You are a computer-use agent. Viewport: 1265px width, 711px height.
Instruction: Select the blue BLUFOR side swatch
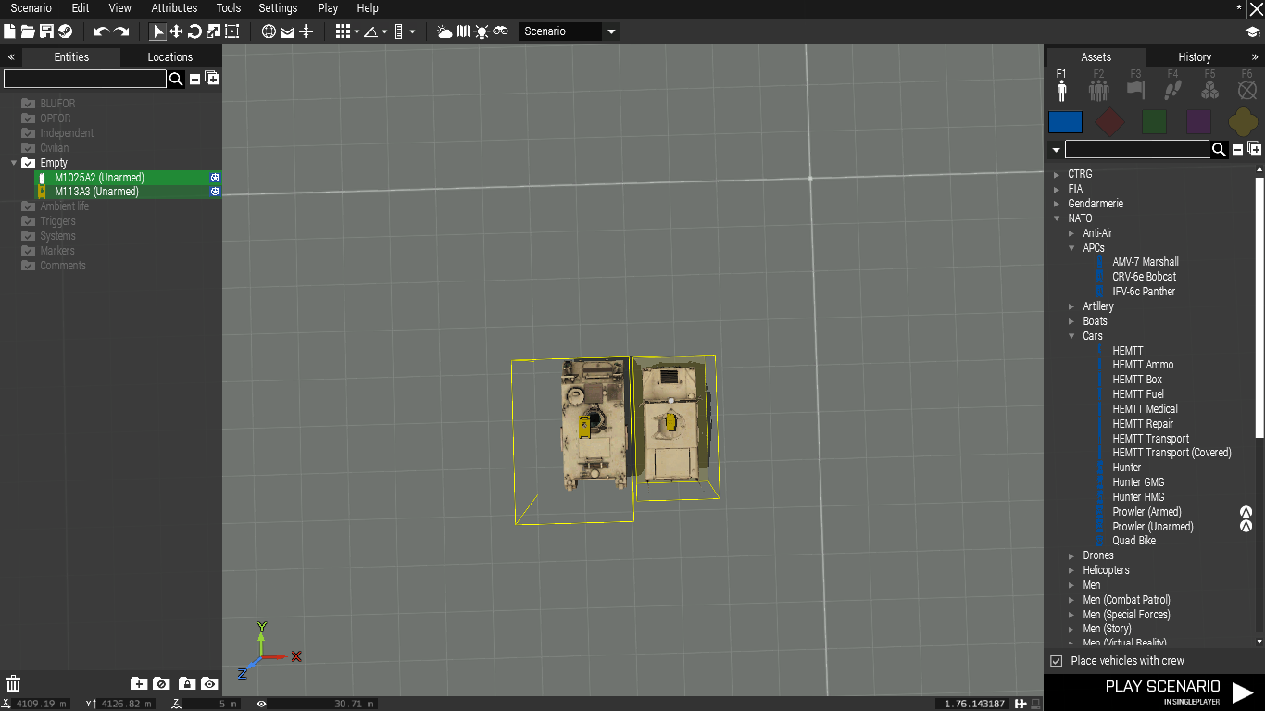point(1065,122)
